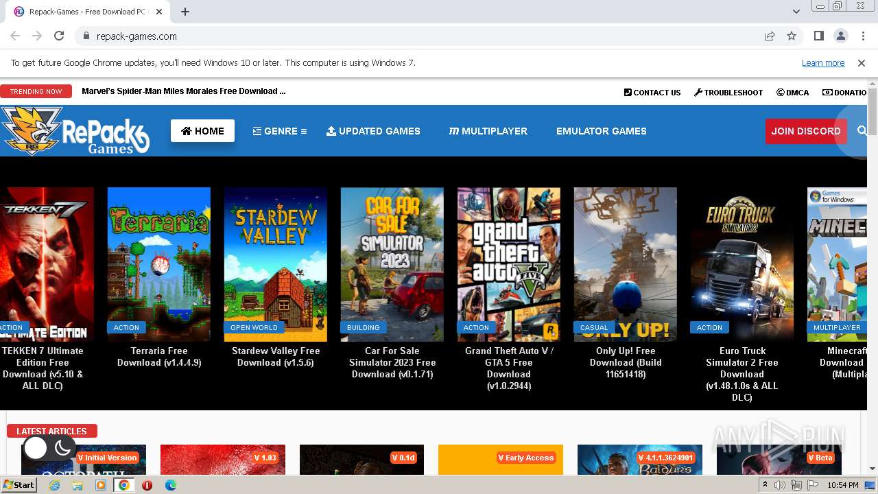The width and height of the screenshot is (878, 494).
Task: Open the Chrome three-dot menu
Action: tap(862, 36)
